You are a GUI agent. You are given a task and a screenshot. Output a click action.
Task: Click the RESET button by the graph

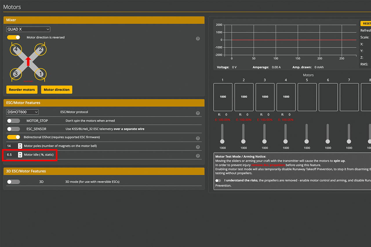[366, 23]
